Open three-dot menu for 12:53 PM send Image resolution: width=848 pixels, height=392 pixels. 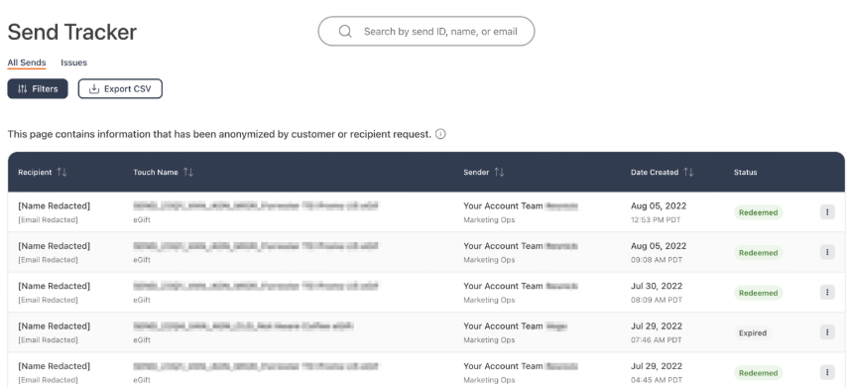pos(827,212)
